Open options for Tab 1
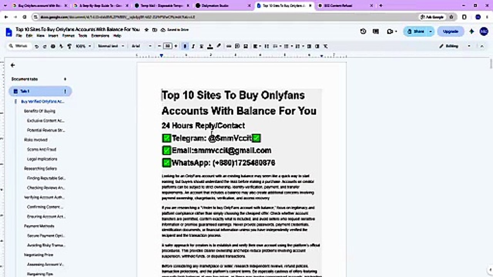Viewport: 493px width, 277px height. [x=65, y=91]
